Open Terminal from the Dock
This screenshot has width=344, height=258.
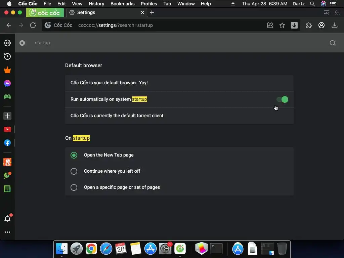click(216, 249)
